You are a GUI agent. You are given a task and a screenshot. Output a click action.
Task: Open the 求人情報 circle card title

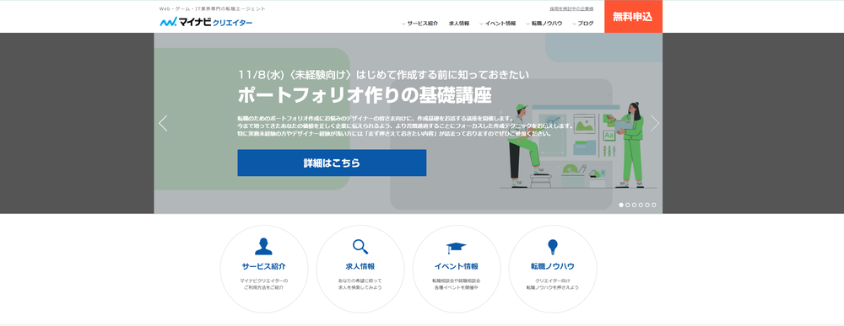(x=360, y=266)
